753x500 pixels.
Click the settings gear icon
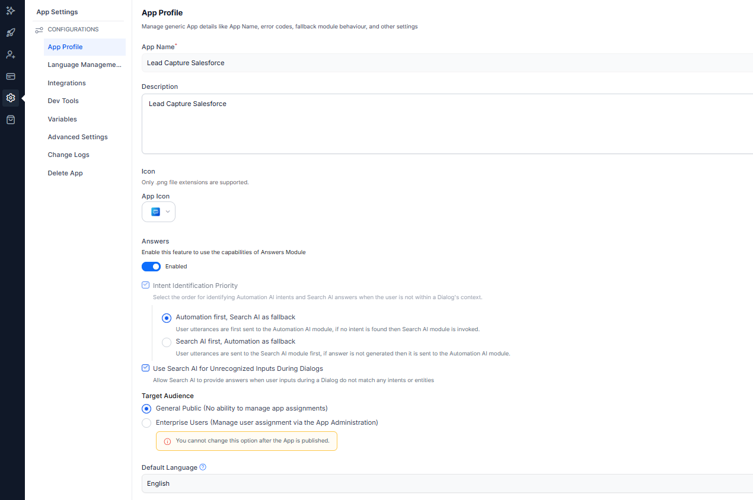coord(11,98)
